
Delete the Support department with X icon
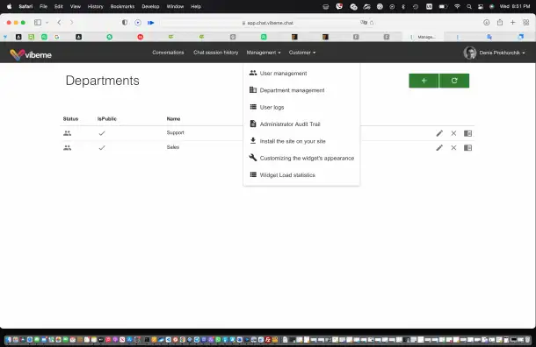click(453, 133)
